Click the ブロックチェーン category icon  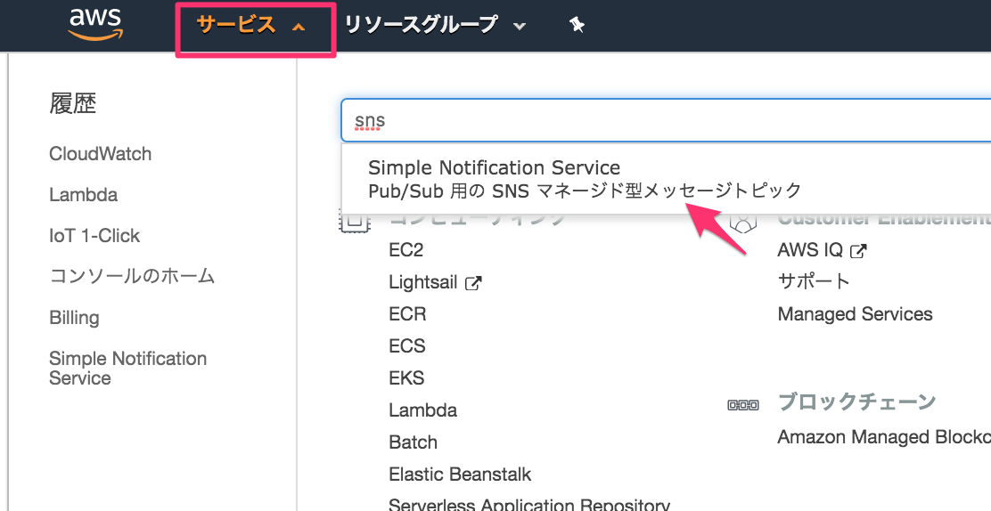[743, 405]
